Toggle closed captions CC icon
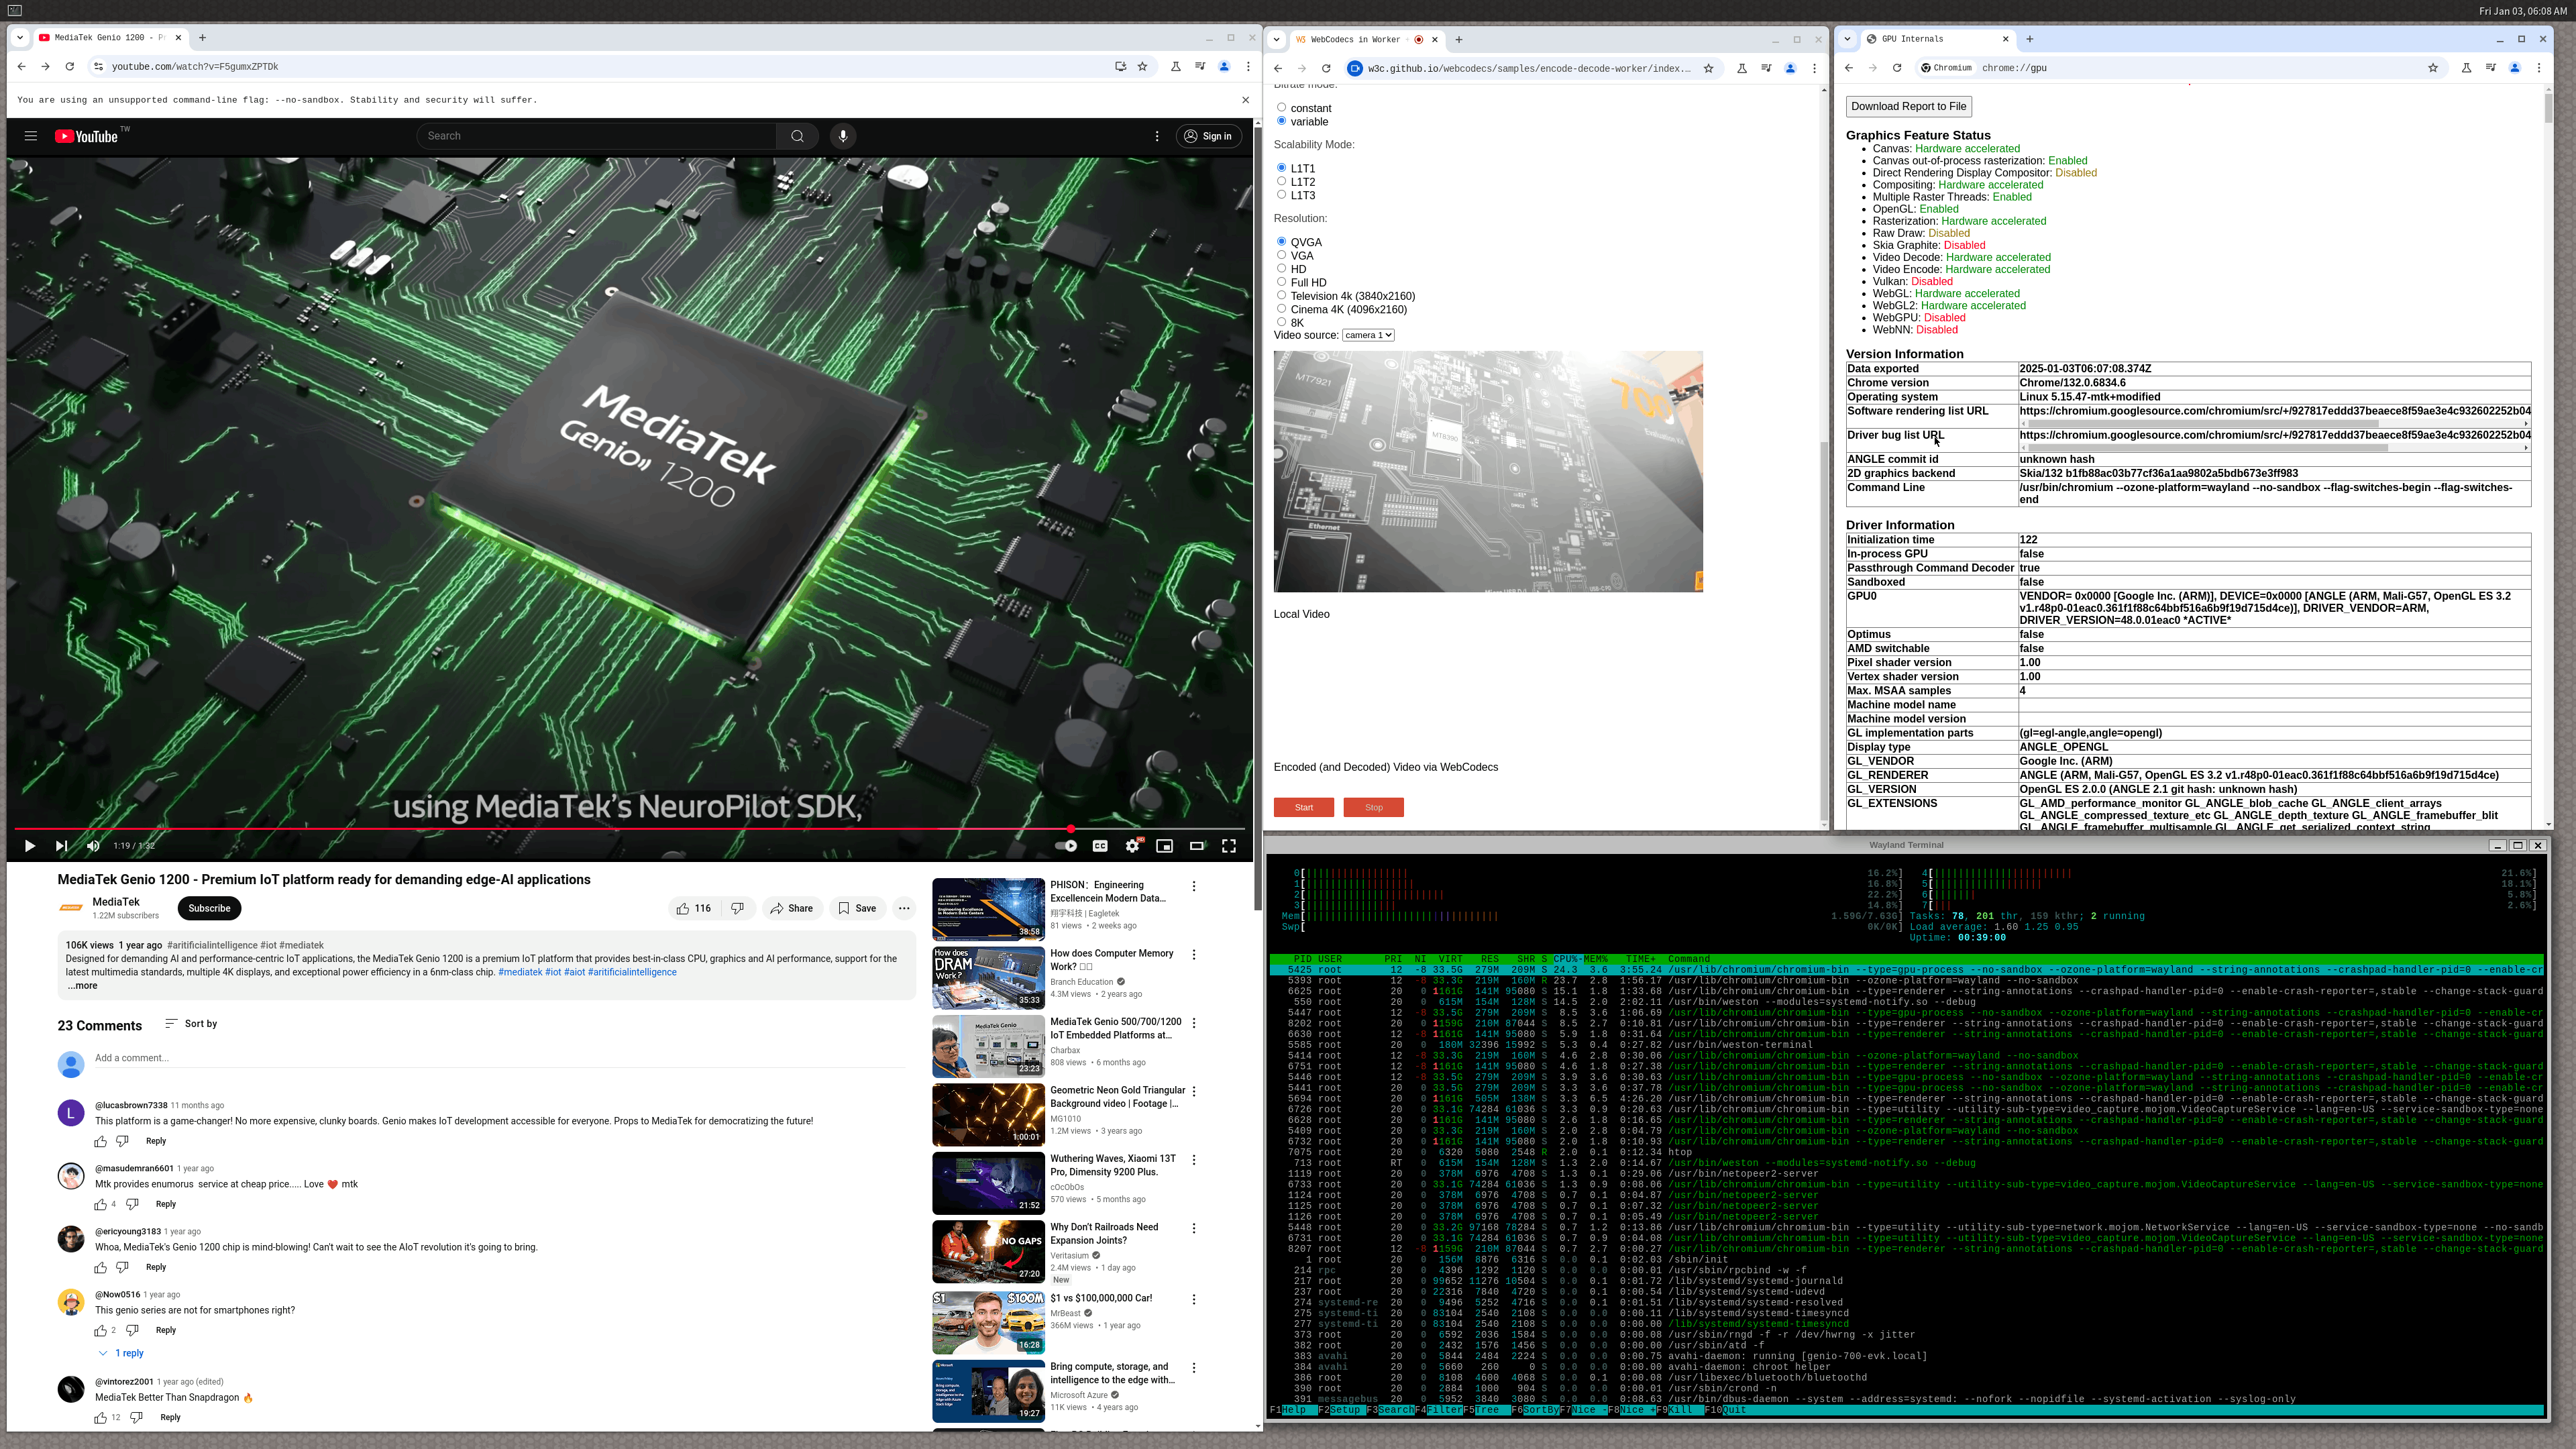Viewport: 2576px width, 1449px height. coord(1100,846)
